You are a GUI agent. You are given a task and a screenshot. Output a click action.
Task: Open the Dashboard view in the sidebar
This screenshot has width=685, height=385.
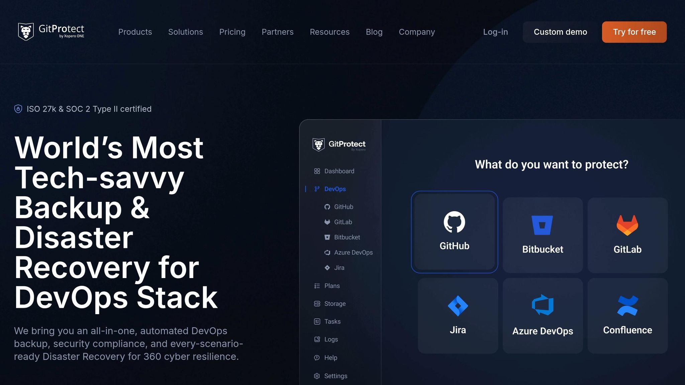click(339, 171)
